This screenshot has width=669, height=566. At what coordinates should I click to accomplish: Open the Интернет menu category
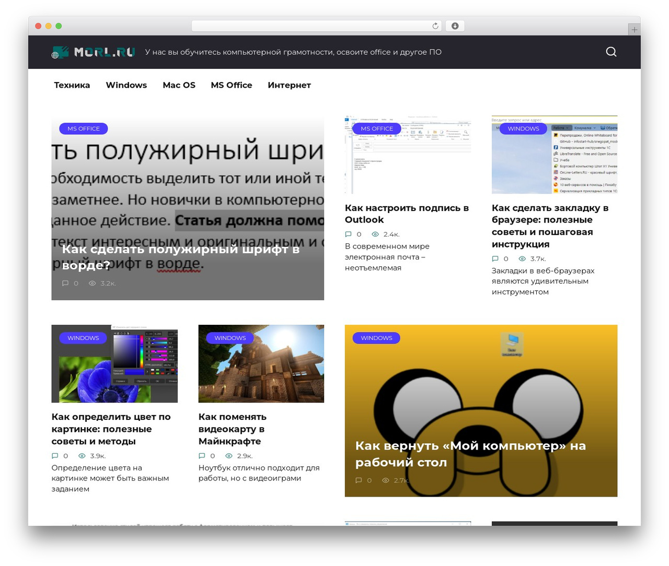click(x=289, y=85)
